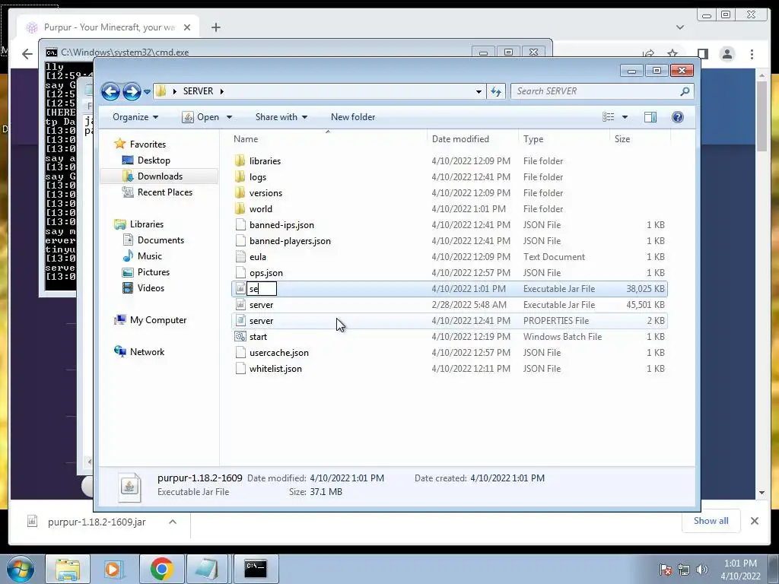Select the libraries folder icon
Viewport: 779px width, 584px height.
240,160
